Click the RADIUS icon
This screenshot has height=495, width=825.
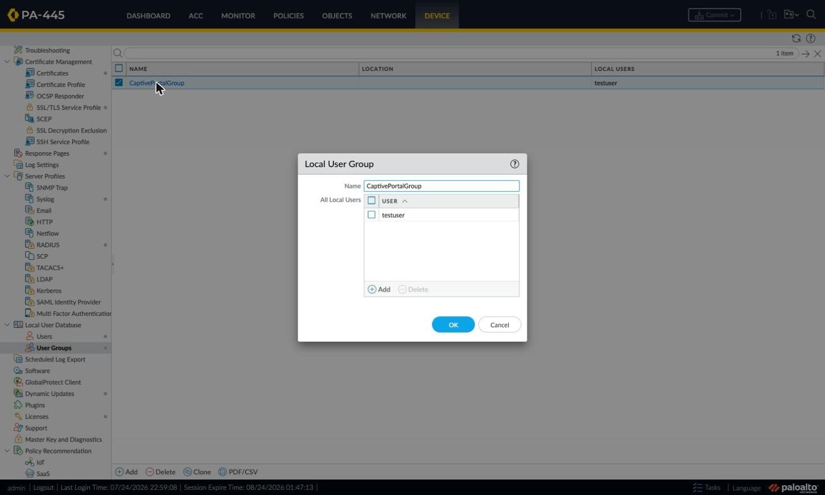pos(30,245)
